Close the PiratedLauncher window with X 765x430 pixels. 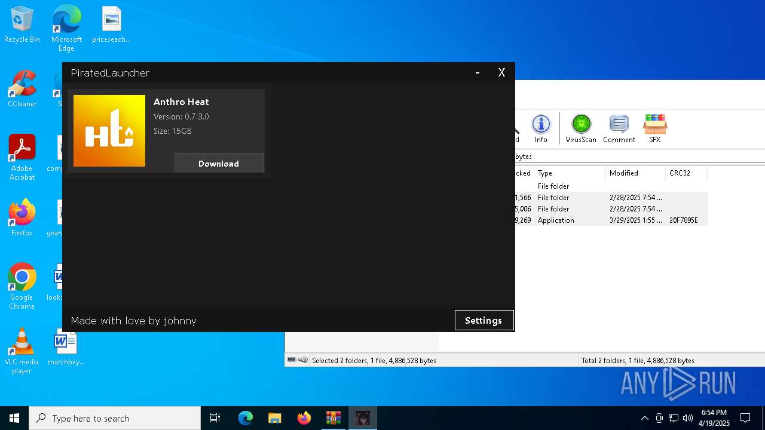coord(501,73)
